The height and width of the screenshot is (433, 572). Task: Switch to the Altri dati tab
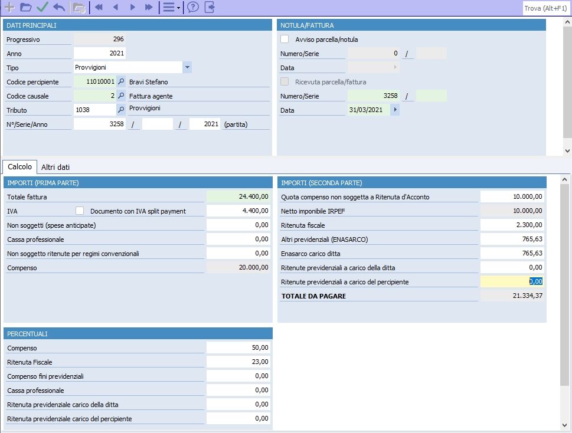pos(55,167)
